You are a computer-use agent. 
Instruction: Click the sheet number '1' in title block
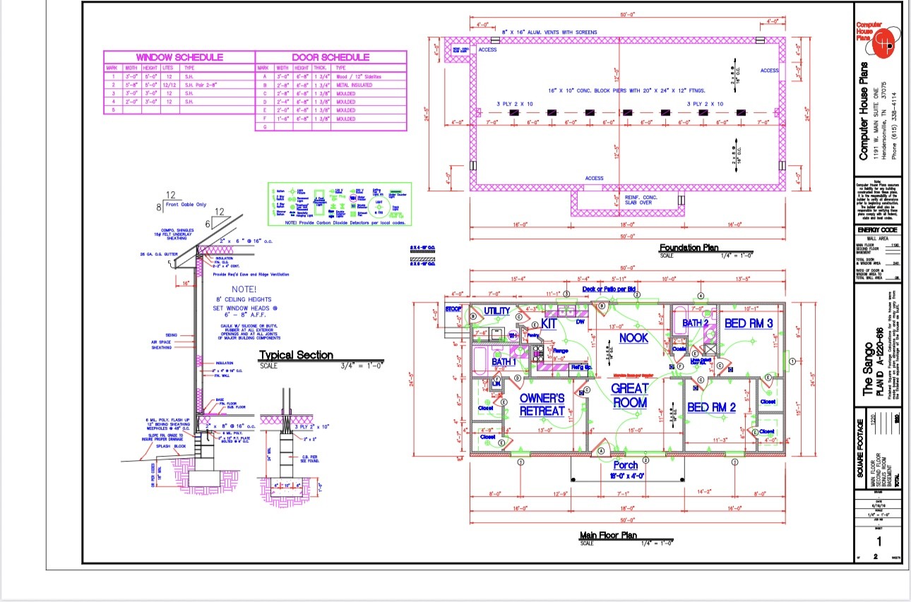coord(879,542)
